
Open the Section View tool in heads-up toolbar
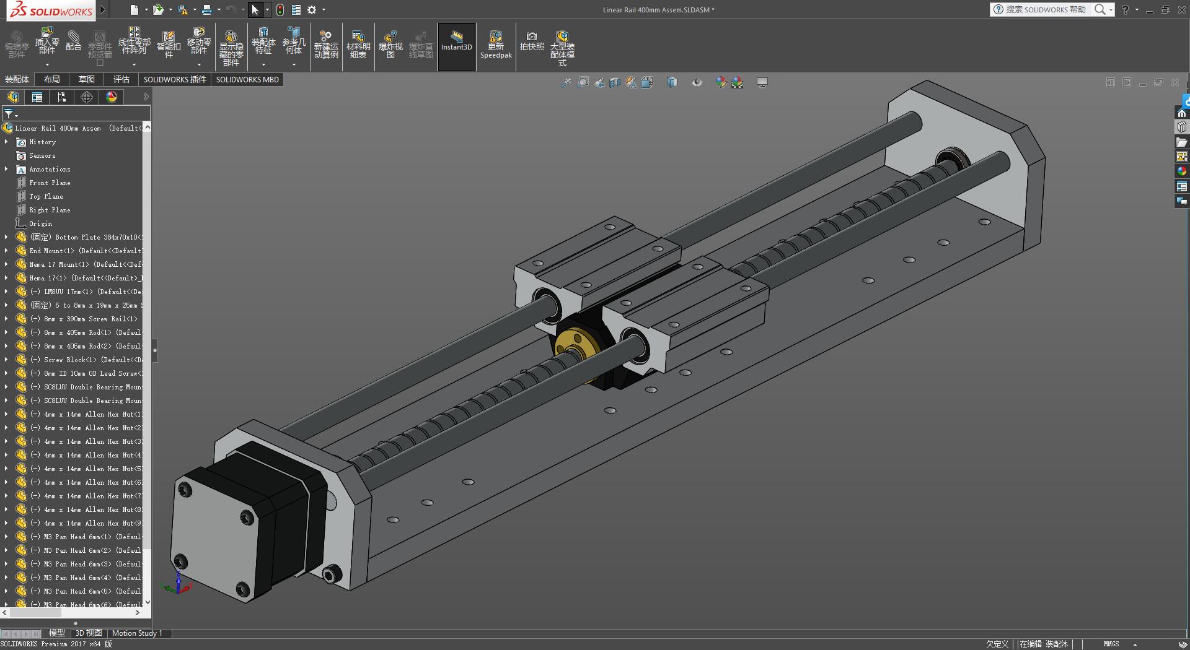click(x=614, y=82)
